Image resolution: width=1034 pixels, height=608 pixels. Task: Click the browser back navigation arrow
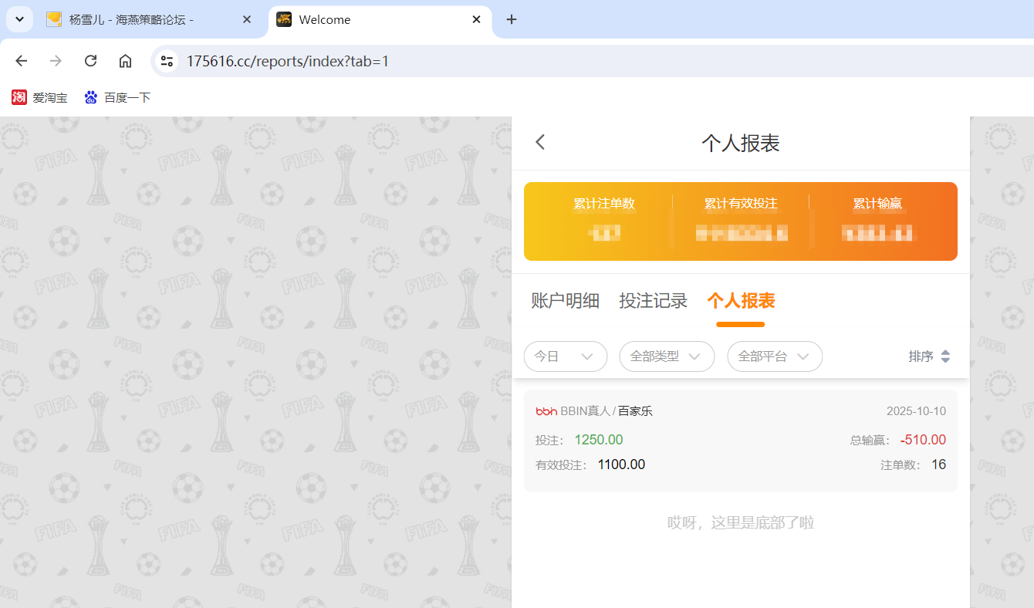(21, 60)
